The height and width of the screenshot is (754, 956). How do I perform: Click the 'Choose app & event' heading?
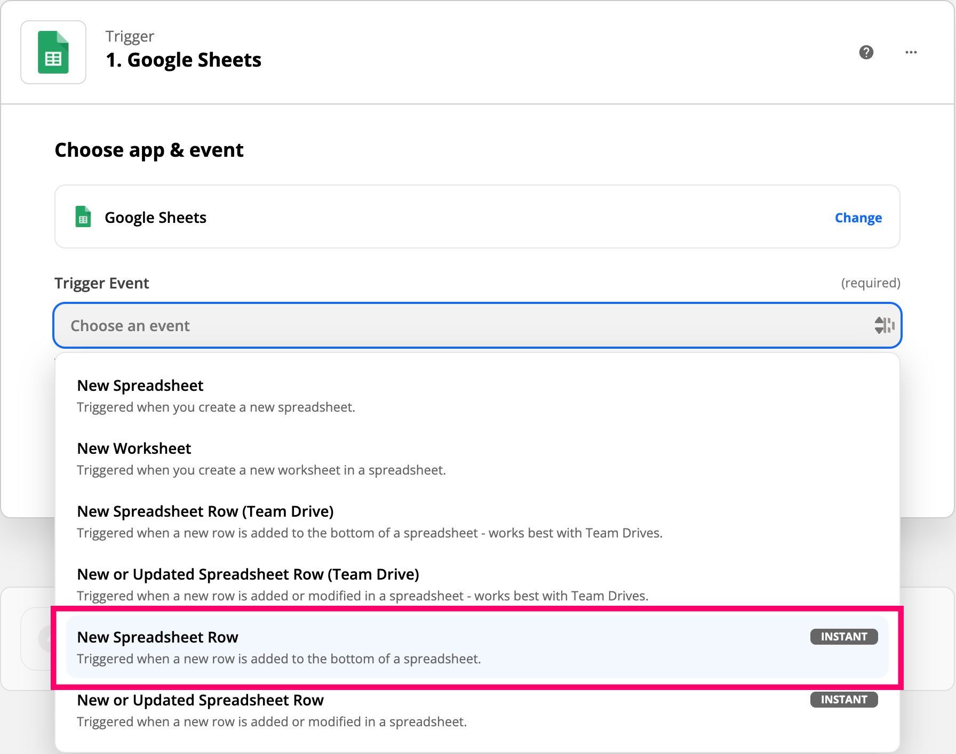(149, 150)
